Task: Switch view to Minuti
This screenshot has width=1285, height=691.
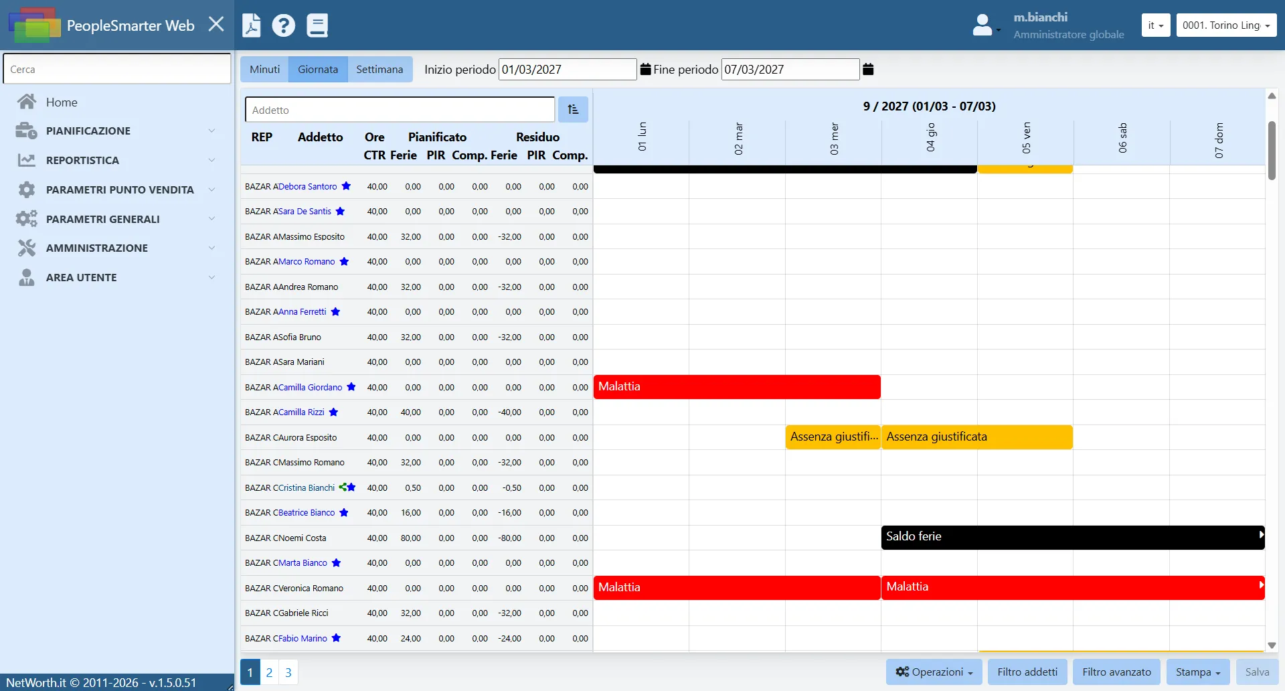Action: point(265,70)
